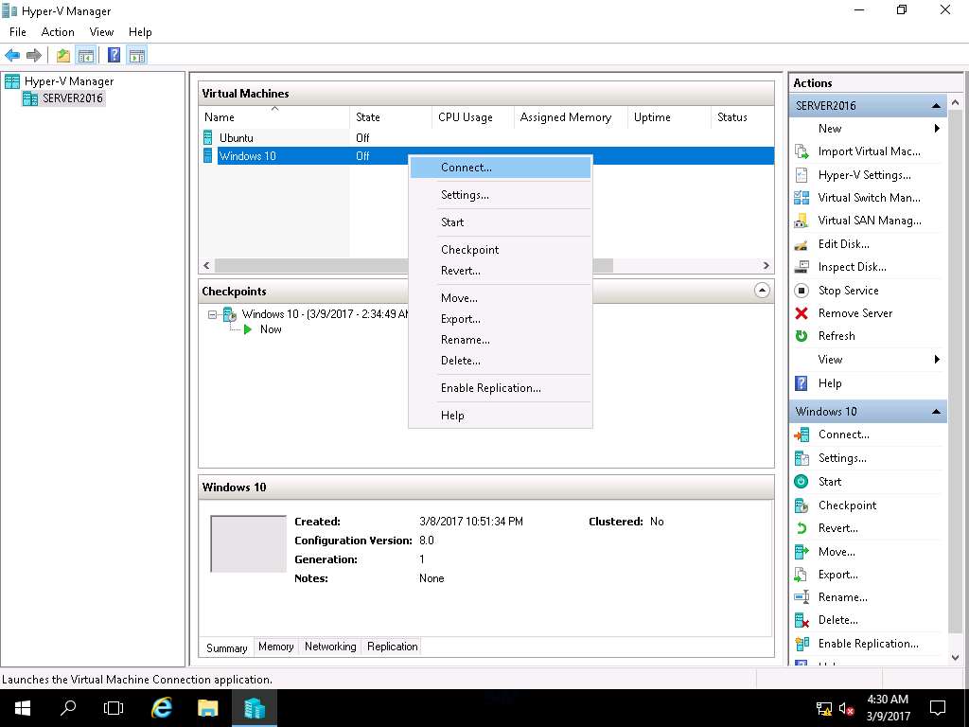Viewport: 969px width, 727px height.
Task: Click Settings in Windows 10 actions section
Action: [x=842, y=458]
